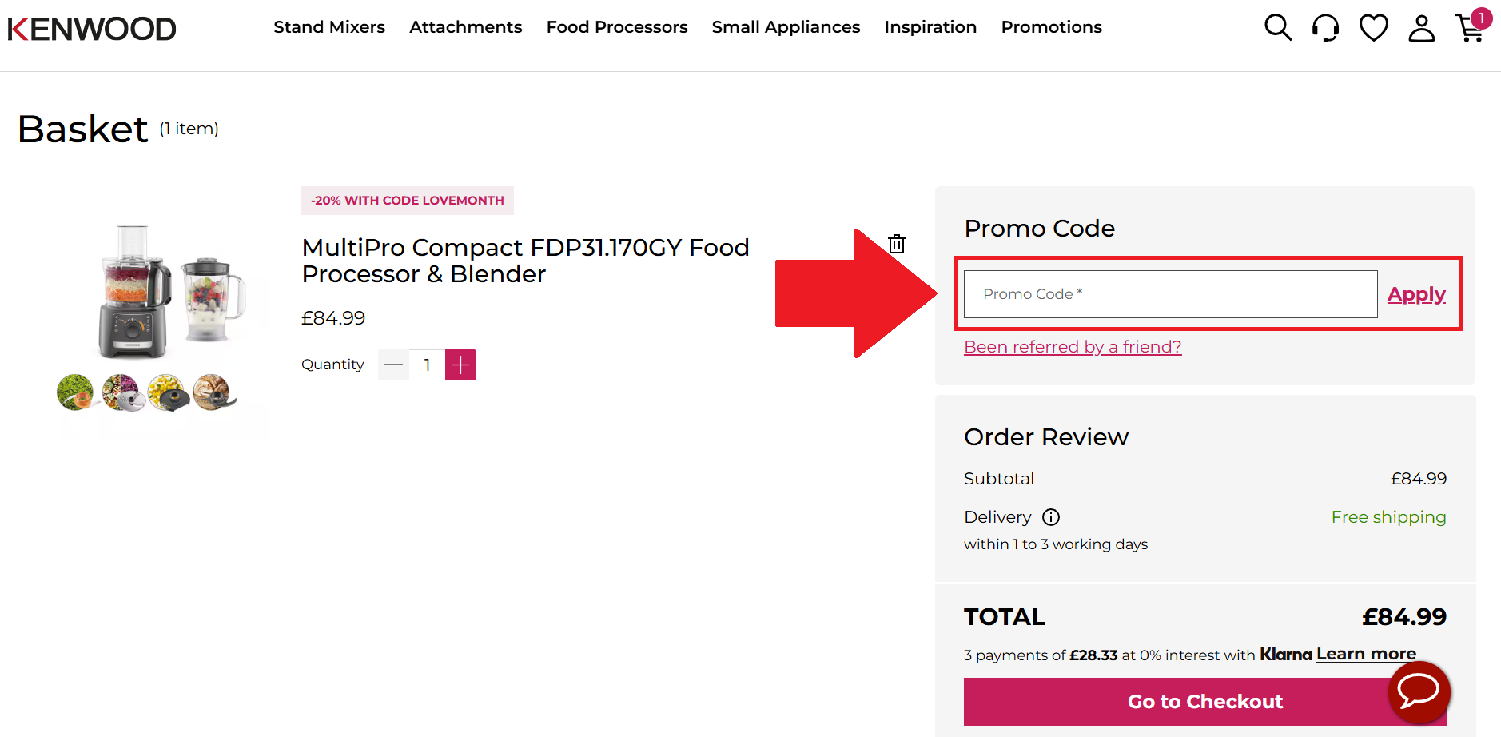Open the chat bubble icon
1501x737 pixels.
[1419, 692]
